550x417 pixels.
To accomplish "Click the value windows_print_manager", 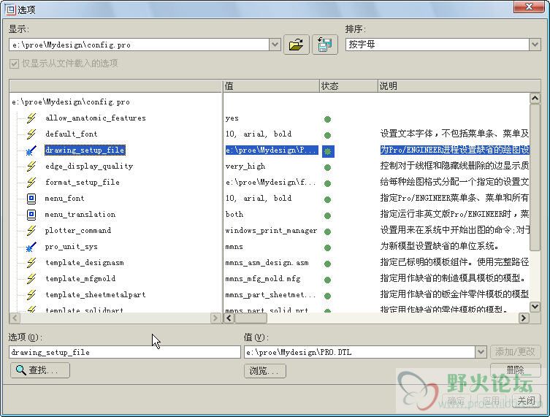I will click(x=271, y=231).
